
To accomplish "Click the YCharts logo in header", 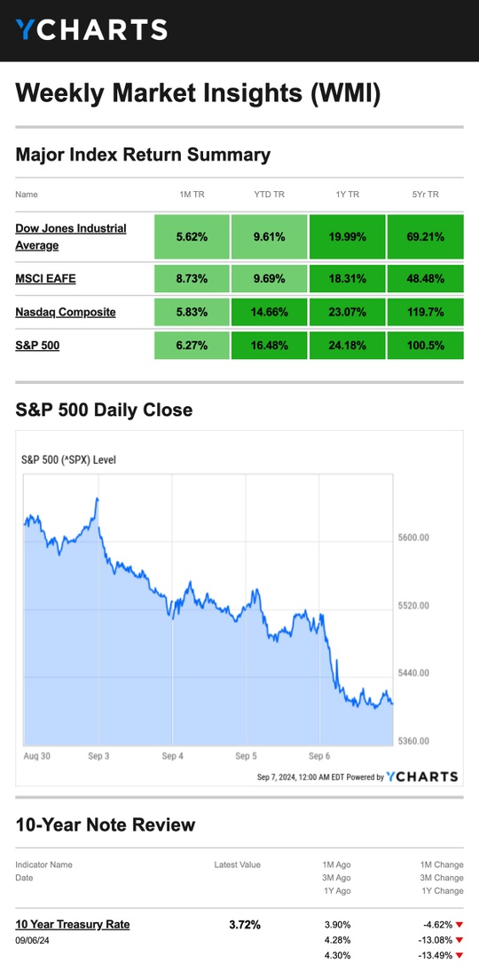I will pos(91,29).
